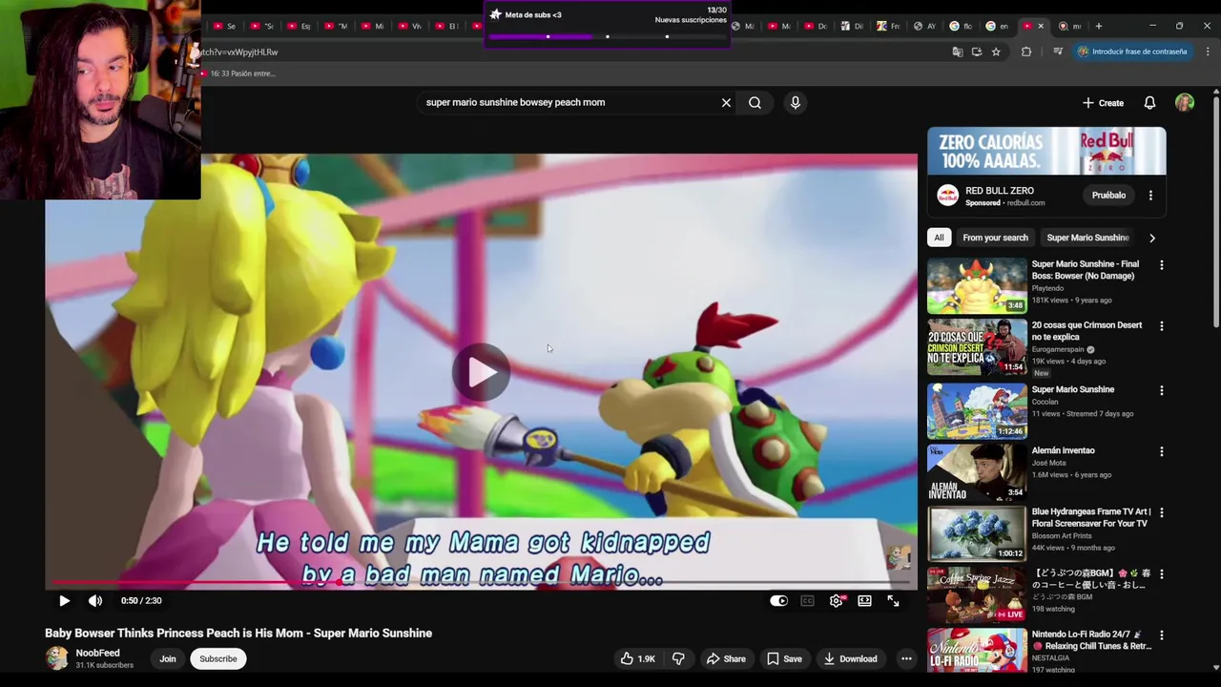Open options for Red Bull Zero ad
Screen dimensions: 1221x687
1150,196
